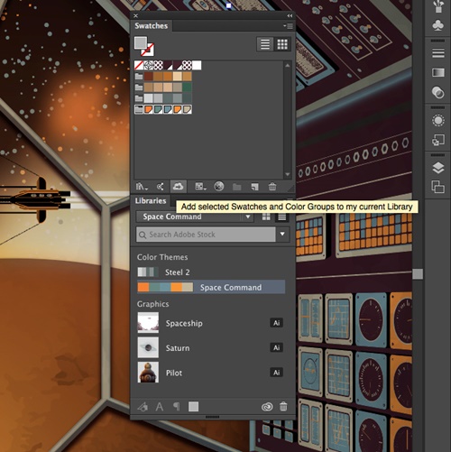Show Libraries items as list view

282,217
